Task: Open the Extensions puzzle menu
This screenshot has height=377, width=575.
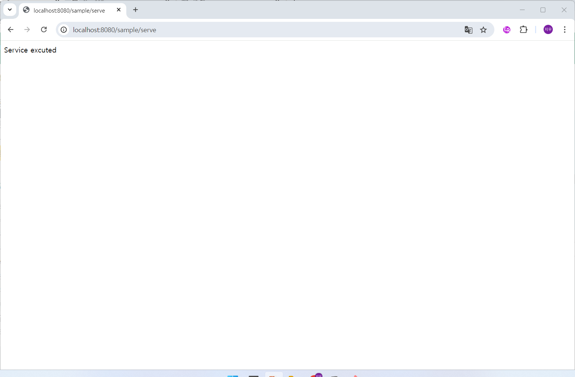Action: tap(524, 30)
